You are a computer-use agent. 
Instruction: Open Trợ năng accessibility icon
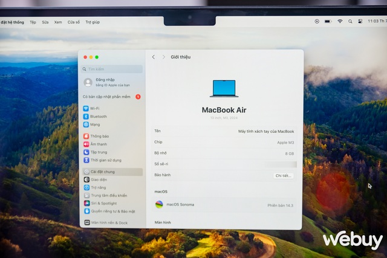[86, 187]
